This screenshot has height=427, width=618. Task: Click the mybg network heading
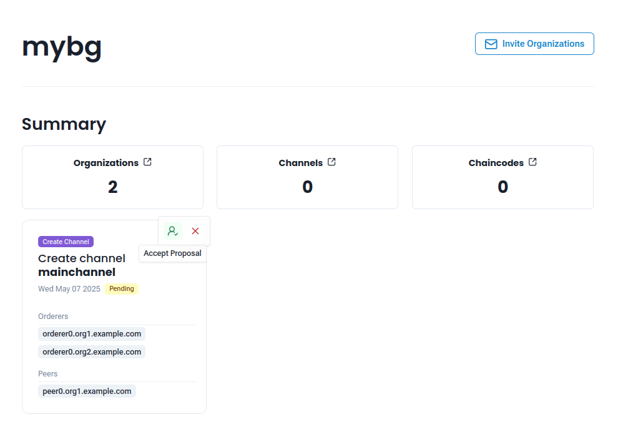[x=62, y=47]
